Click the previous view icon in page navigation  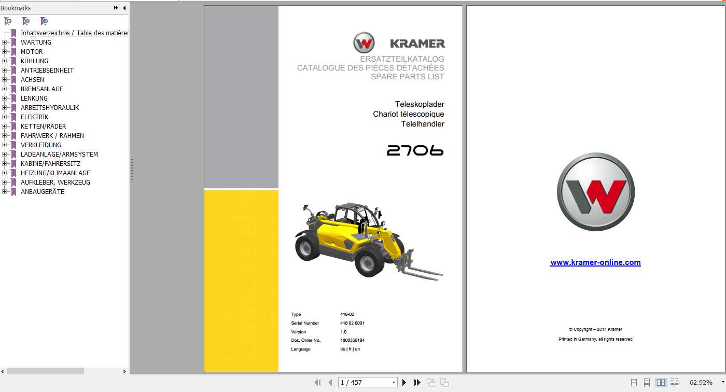click(431, 383)
